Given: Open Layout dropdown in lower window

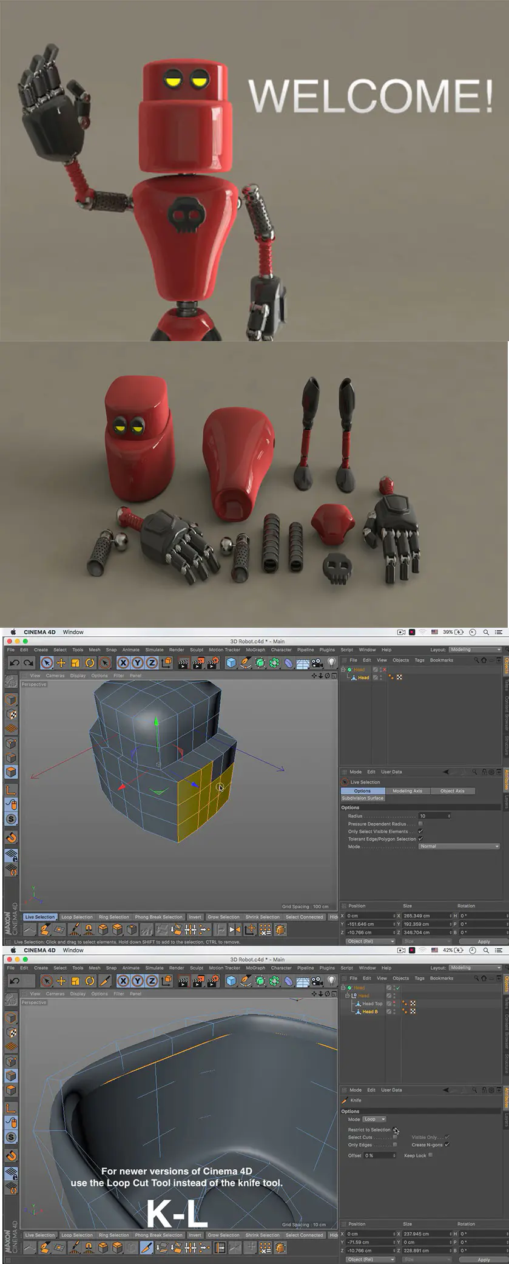Looking at the screenshot, I should tap(475, 968).
